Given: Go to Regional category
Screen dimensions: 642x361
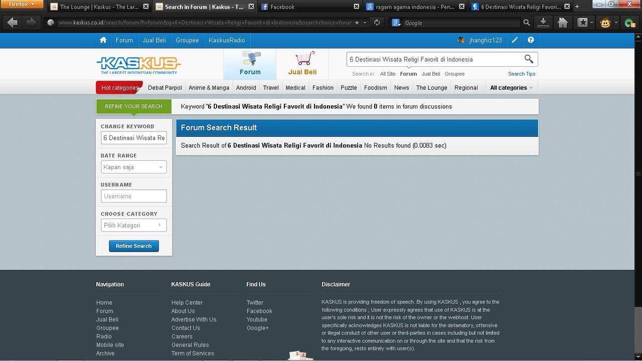Looking at the screenshot, I should (466, 88).
